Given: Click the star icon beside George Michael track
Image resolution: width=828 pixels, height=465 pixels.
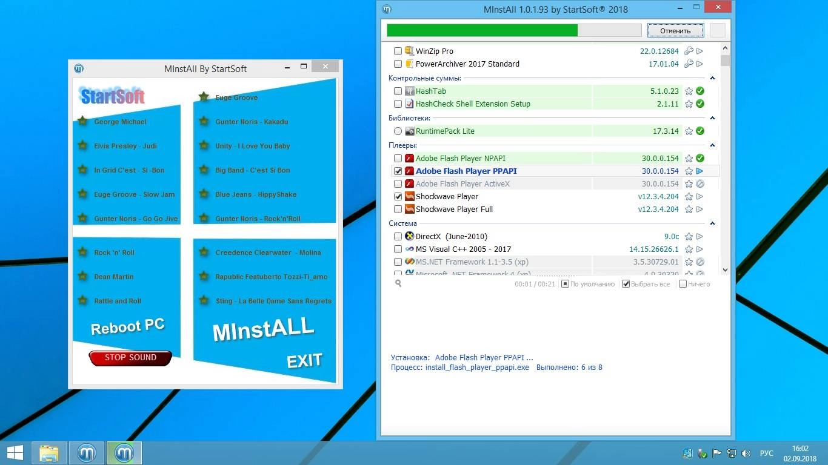Looking at the screenshot, I should tap(82, 121).
